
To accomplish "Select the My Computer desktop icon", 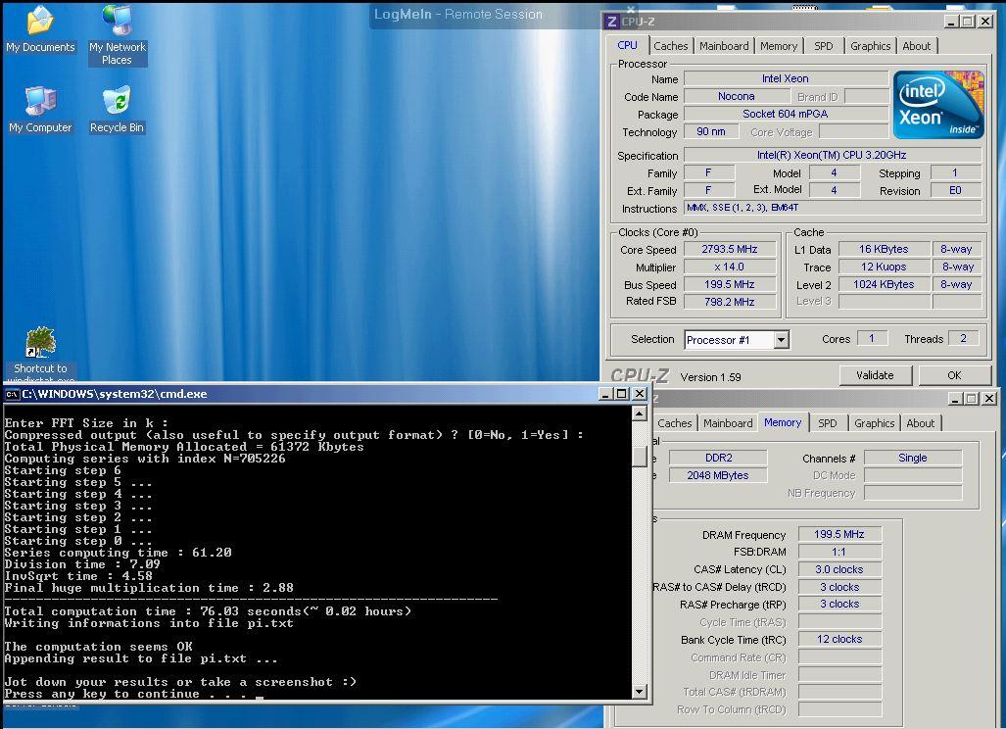I will point(40,109).
